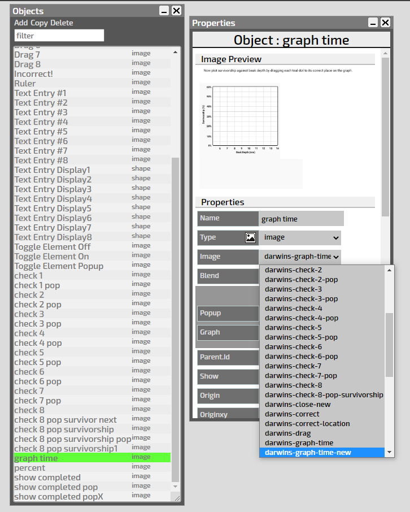Select check 1 object
This screenshot has width=410, height=512.
point(92,276)
